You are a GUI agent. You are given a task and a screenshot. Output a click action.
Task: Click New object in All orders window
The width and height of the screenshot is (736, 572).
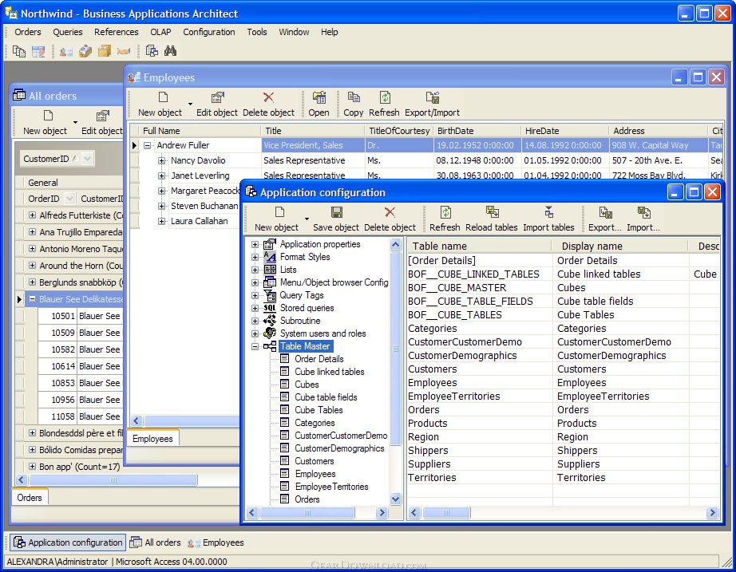point(45,123)
